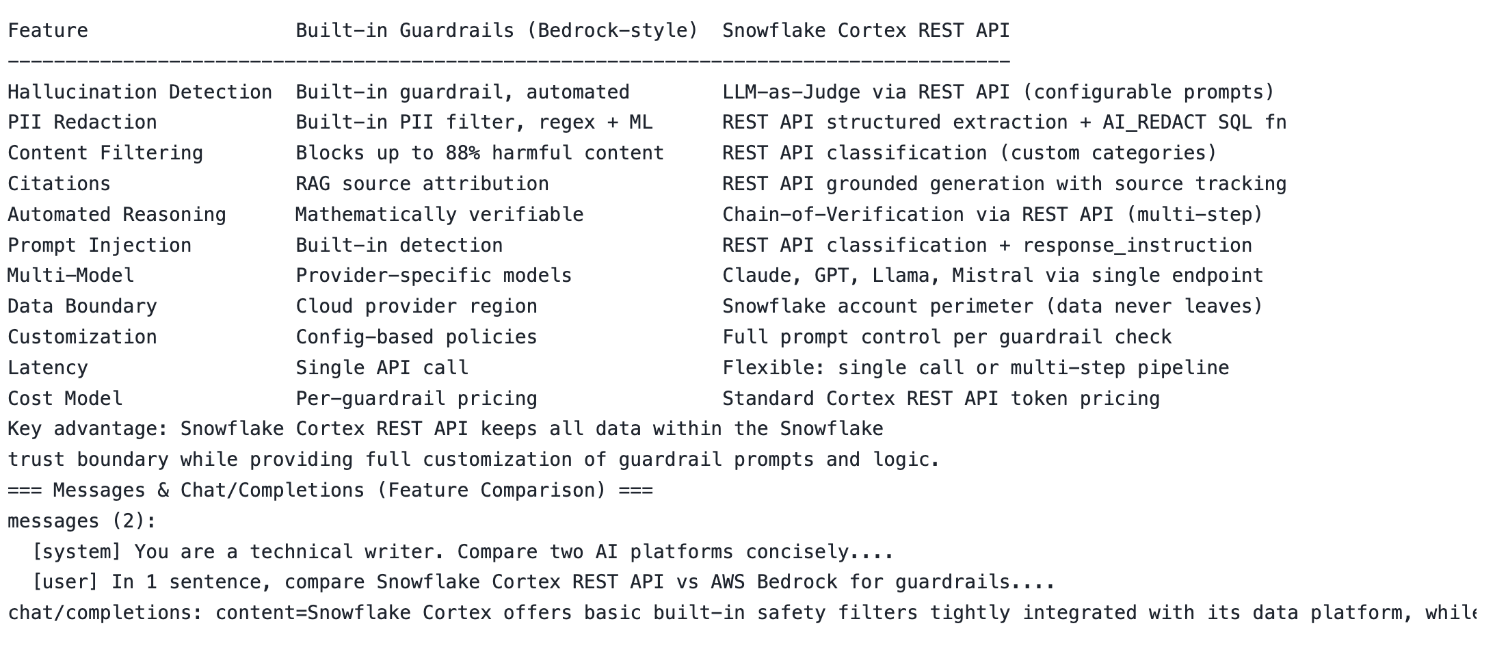Click the "Hallucination Detection" row label

click(x=140, y=92)
